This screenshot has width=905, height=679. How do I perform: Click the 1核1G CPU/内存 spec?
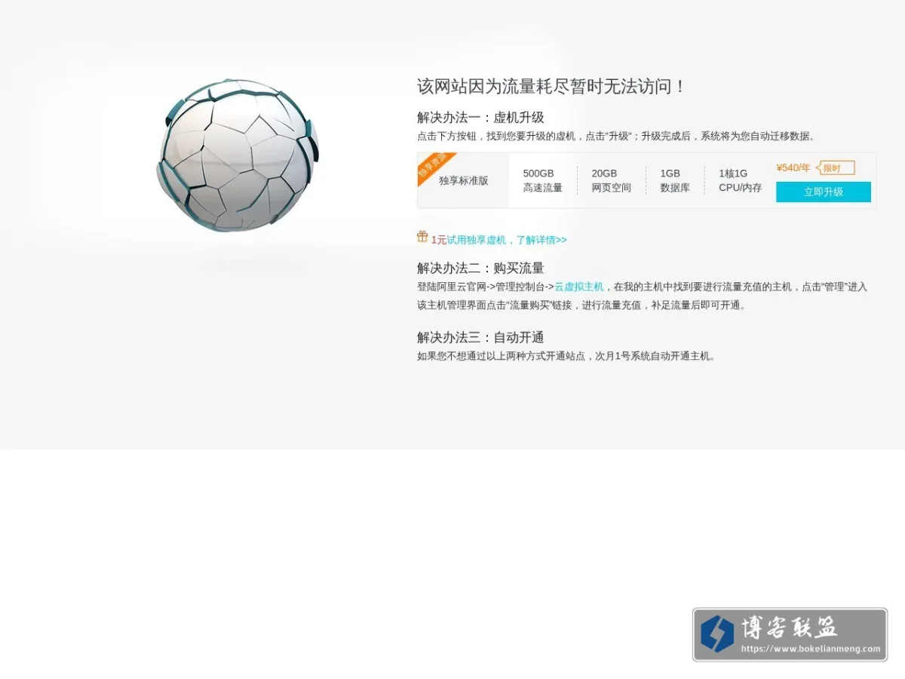pos(740,181)
